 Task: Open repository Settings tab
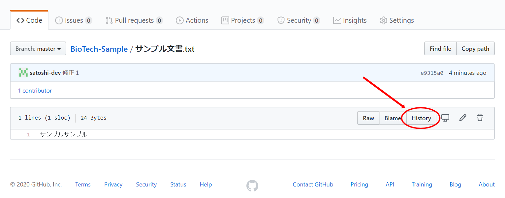[396, 20]
